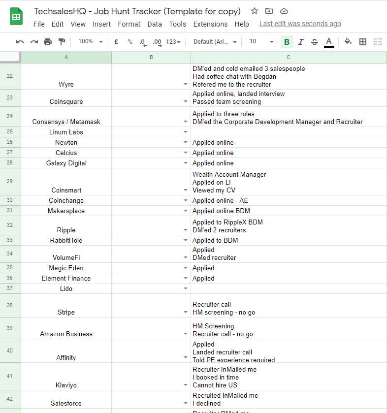
Task: Select the 'Element Finance' cell
Action: (66, 278)
